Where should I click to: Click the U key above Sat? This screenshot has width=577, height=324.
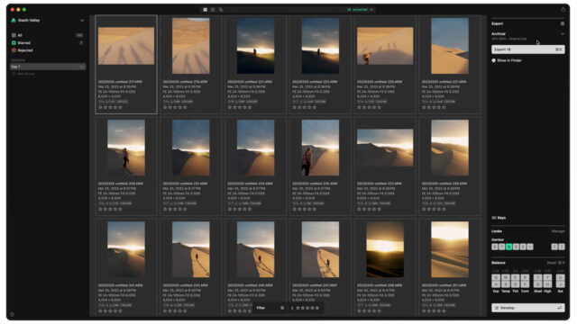tap(560, 277)
